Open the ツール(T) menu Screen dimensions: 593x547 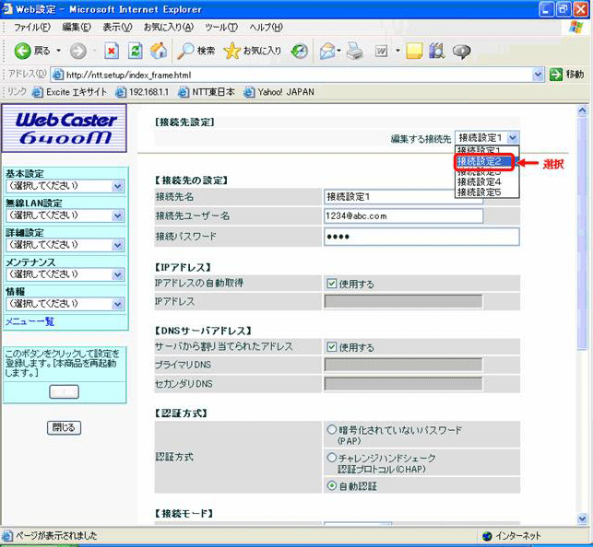pos(221,28)
